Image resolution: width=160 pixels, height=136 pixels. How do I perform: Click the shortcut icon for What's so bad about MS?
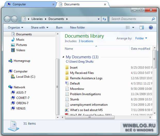click(x=67, y=110)
